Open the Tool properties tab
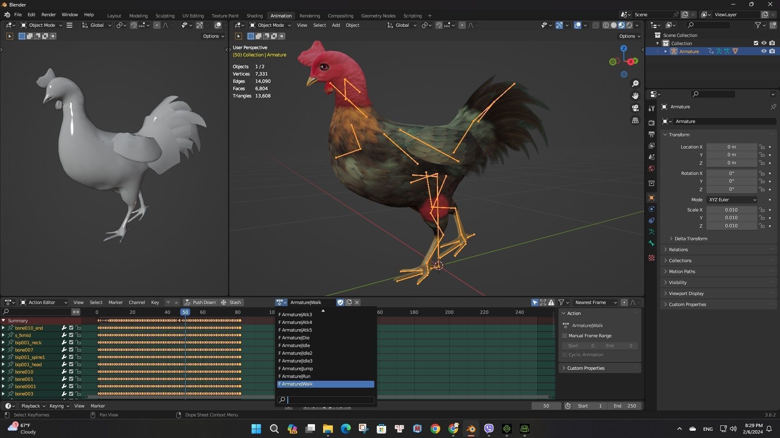This screenshot has width=780, height=438. pos(652,108)
